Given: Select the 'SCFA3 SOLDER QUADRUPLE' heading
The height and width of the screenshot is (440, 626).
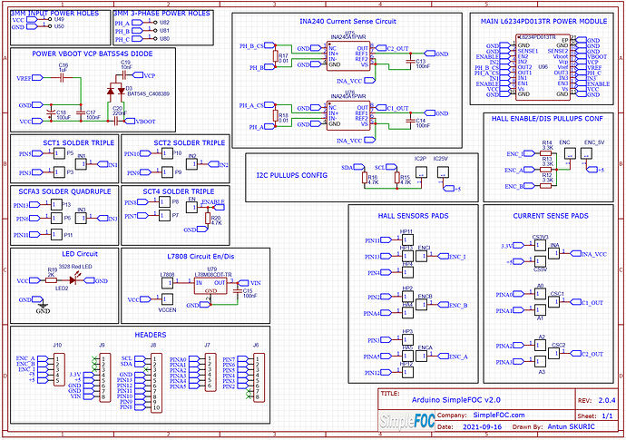Looking at the screenshot, I should coord(64,191).
